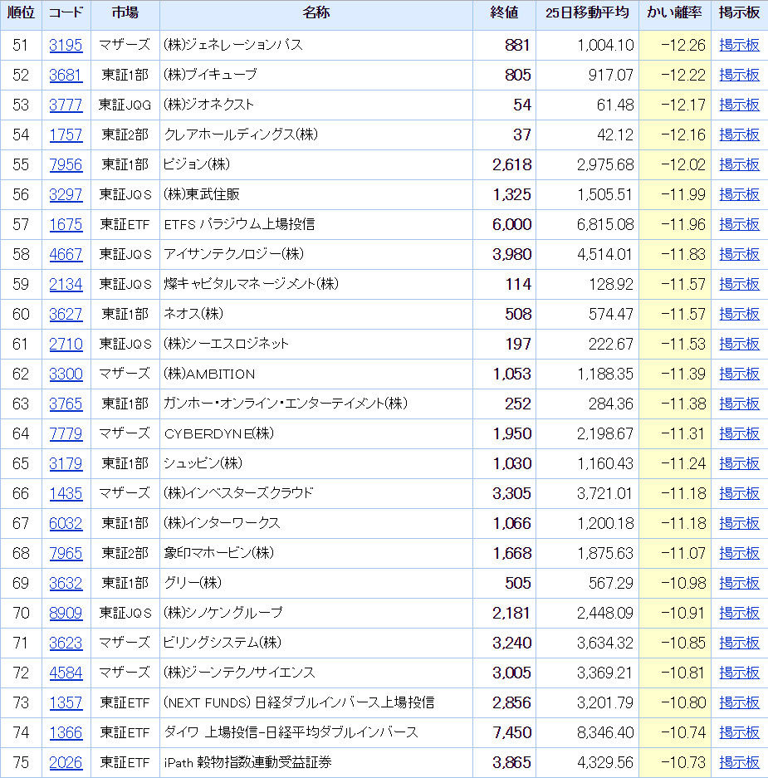Click stock code 7965
Viewport: 768px width, 778px height.
(66, 553)
